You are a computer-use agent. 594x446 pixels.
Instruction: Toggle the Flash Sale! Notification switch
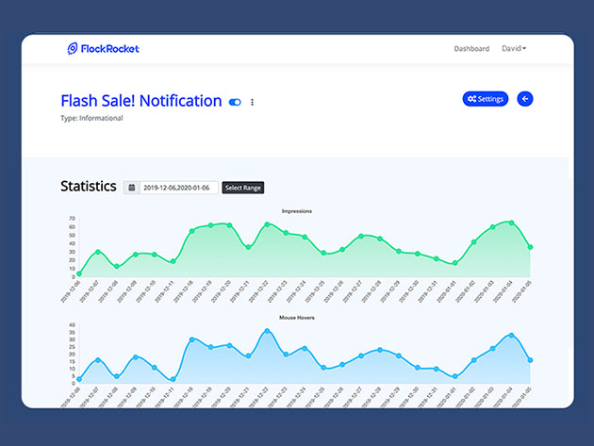235,102
